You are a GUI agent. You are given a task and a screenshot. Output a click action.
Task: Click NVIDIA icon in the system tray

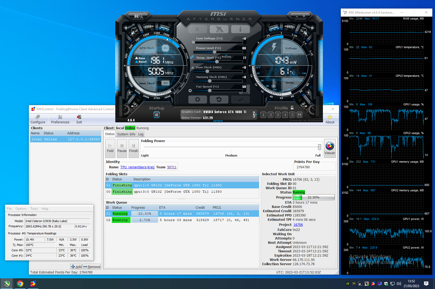point(347,284)
